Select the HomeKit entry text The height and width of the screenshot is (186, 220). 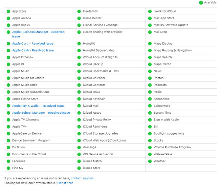click(x=89, y=44)
